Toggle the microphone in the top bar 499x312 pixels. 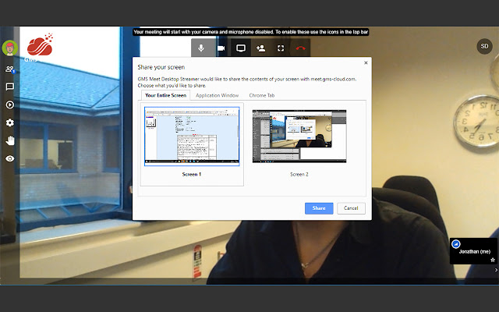(x=201, y=48)
